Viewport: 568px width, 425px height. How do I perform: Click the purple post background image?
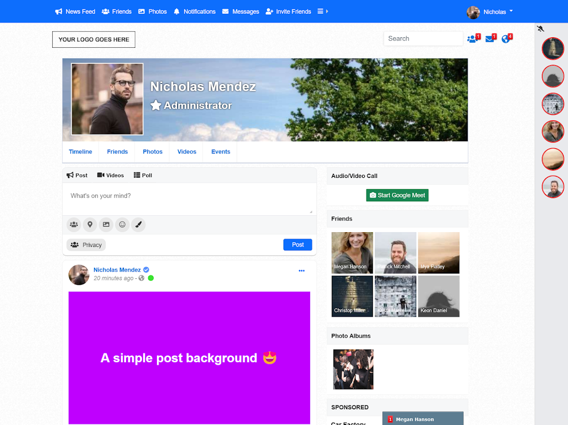coord(189,358)
